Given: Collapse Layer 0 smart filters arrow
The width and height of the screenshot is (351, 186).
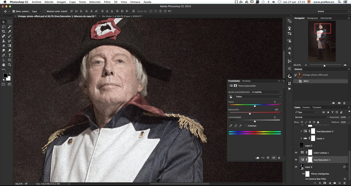Looking at the screenshot, I should tap(348, 167).
